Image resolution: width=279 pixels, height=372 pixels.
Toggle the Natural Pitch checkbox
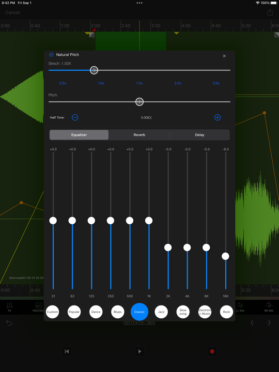[x=51, y=55]
